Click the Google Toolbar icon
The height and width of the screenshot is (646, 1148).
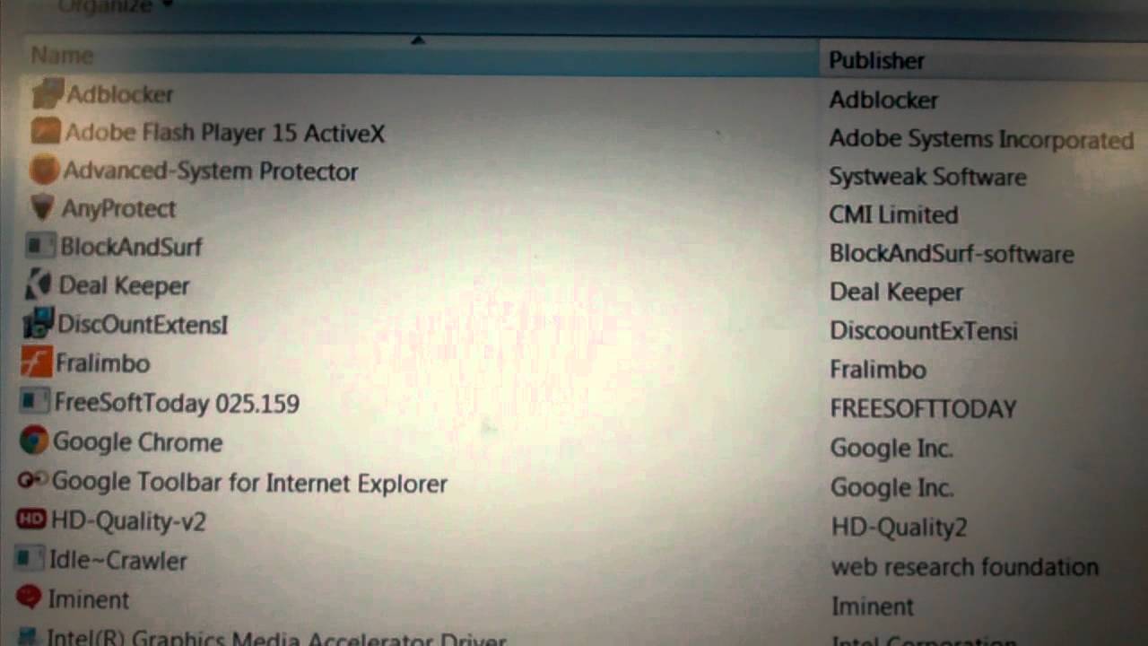coord(33,481)
